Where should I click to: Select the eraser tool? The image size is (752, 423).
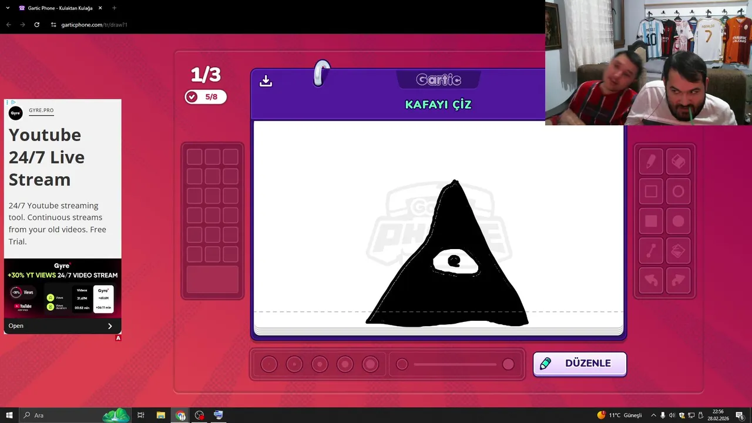679,162
